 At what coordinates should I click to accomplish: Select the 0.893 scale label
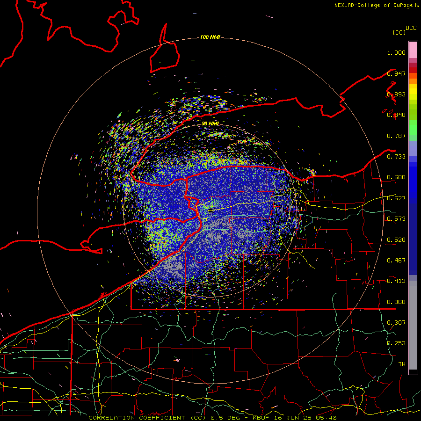coord(396,94)
